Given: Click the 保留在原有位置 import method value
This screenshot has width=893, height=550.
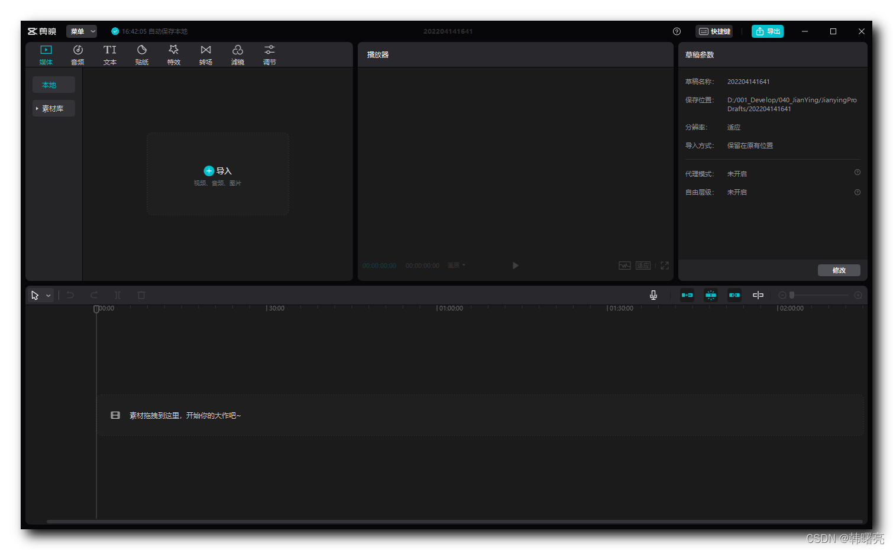Looking at the screenshot, I should pyautogui.click(x=750, y=145).
